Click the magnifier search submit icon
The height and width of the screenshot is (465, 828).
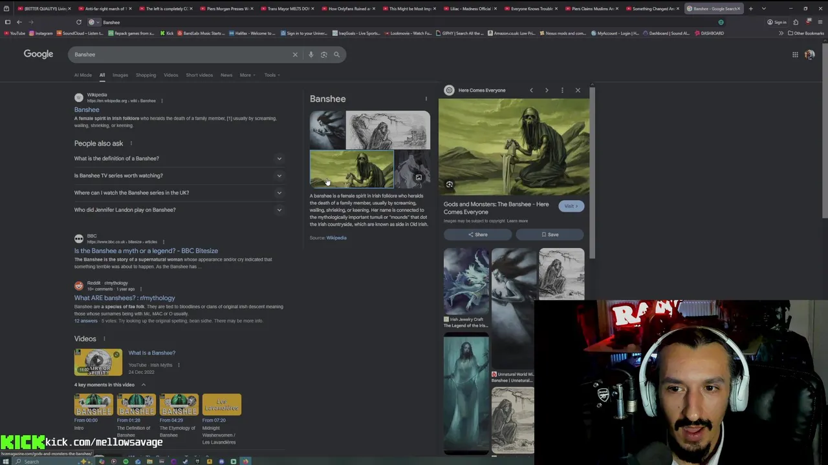click(x=336, y=54)
